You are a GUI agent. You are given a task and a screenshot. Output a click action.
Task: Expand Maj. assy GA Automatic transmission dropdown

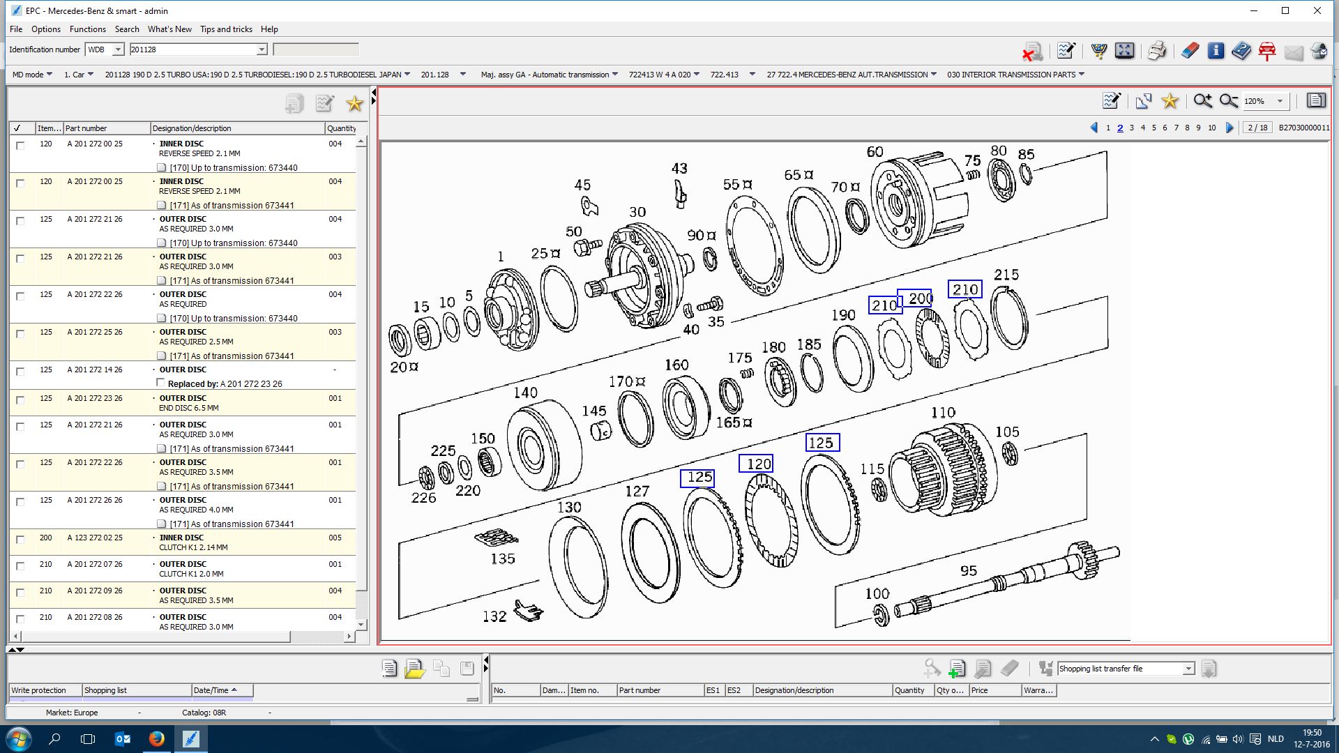(614, 75)
